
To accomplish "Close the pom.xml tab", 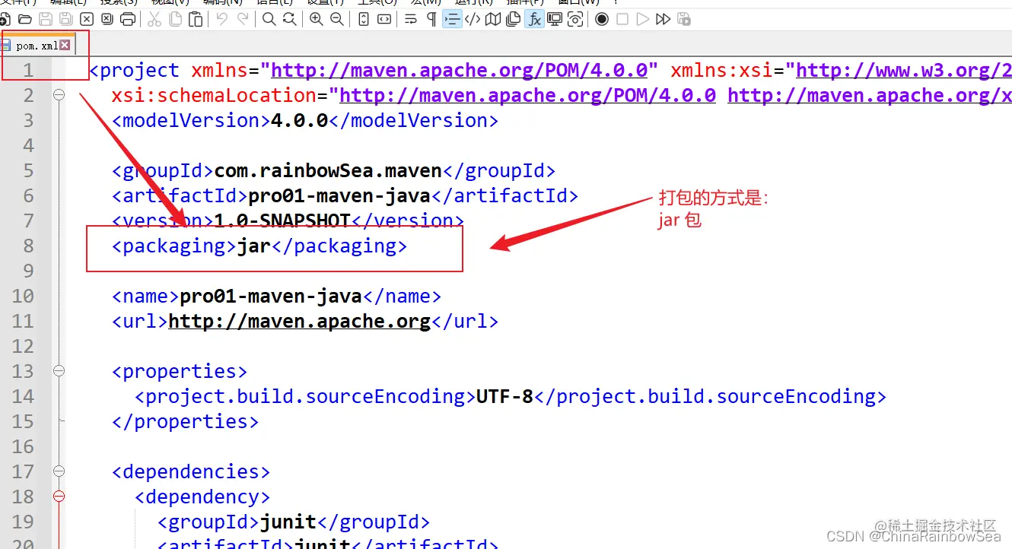I will pyautogui.click(x=65, y=46).
